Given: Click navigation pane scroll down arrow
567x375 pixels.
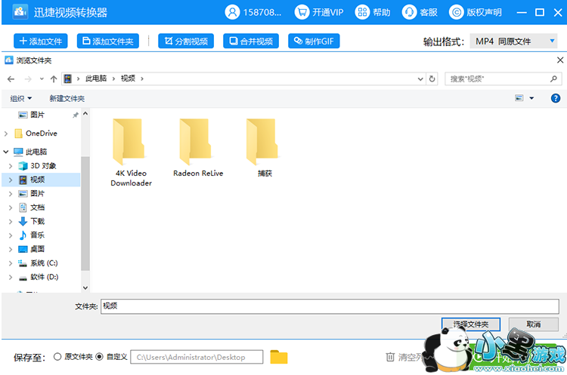Looking at the screenshot, I should (85, 287).
